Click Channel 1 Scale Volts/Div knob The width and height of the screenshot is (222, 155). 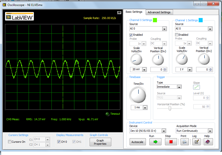(x=182, y=59)
